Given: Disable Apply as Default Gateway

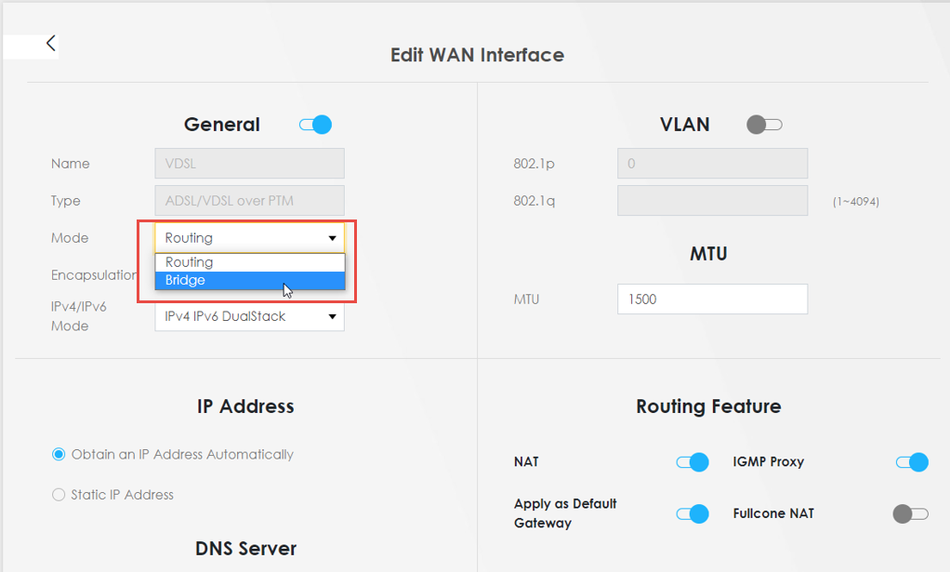Looking at the screenshot, I should (693, 513).
